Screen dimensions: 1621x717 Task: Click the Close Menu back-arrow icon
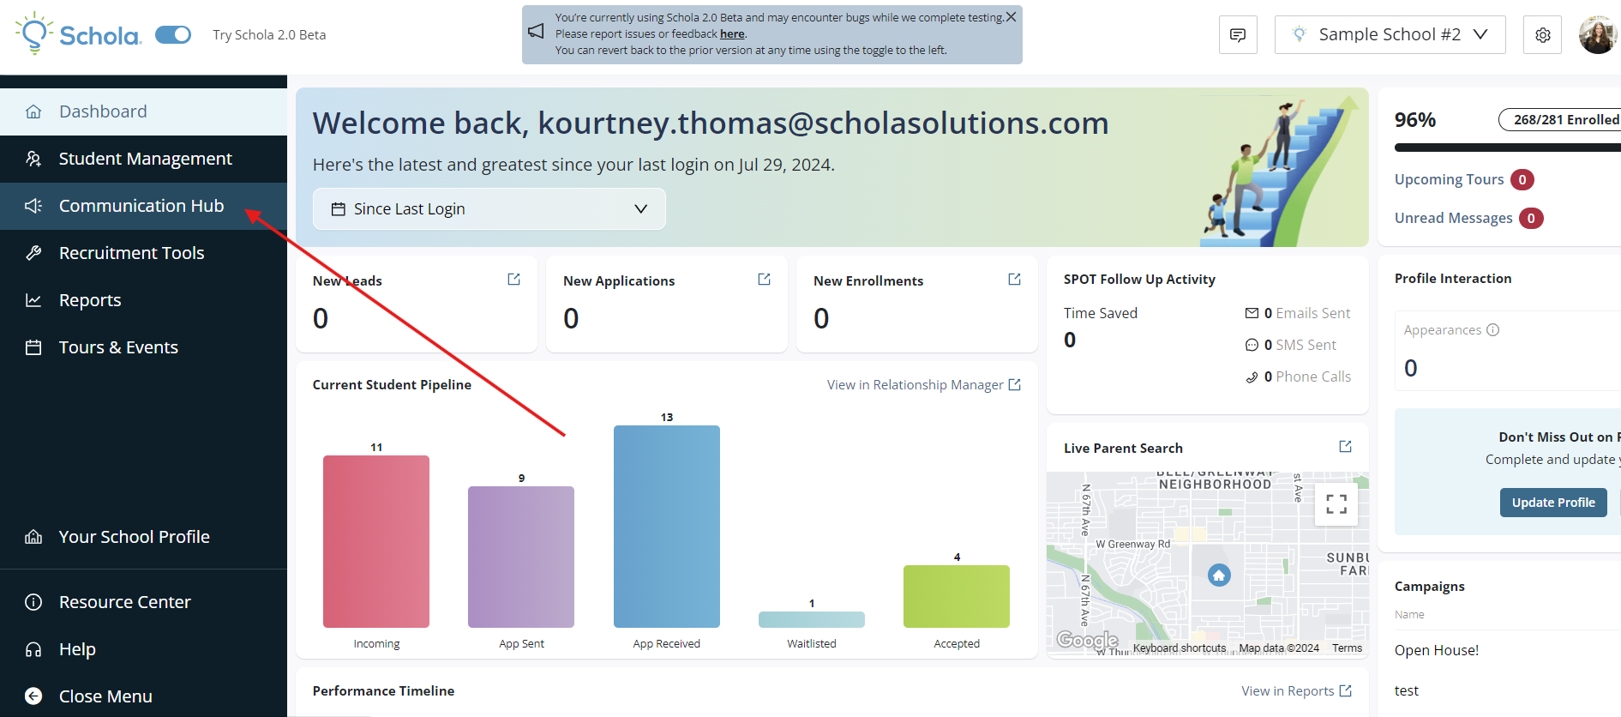point(33,696)
